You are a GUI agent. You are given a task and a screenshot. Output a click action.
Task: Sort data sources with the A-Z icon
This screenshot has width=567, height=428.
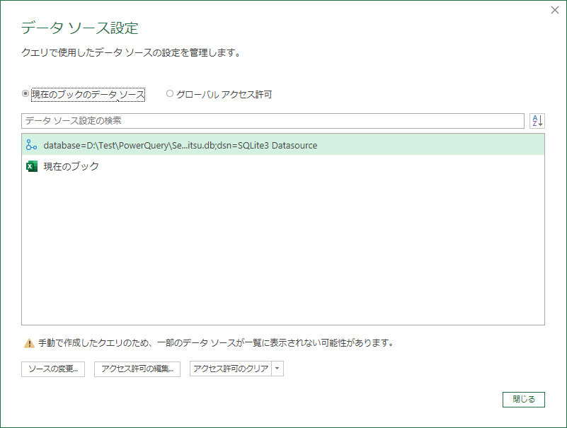point(537,121)
